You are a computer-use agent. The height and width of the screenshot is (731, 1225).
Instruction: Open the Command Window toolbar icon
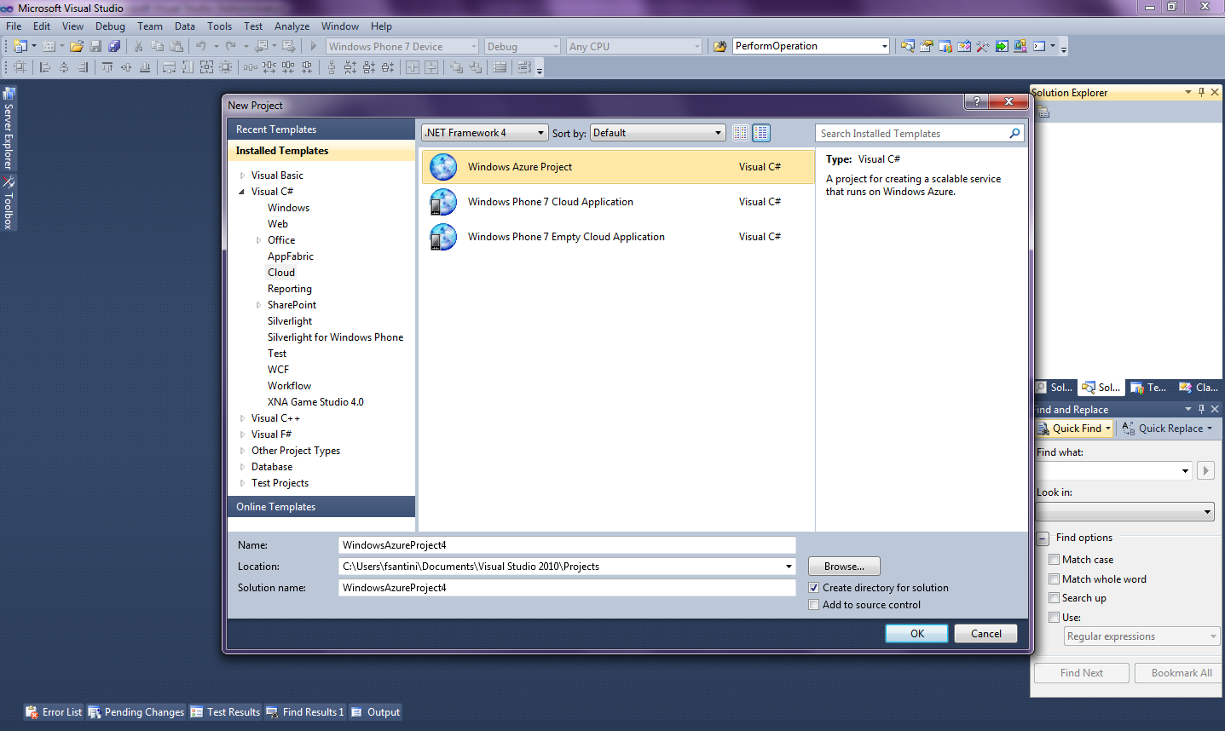pyautogui.click(x=1039, y=46)
